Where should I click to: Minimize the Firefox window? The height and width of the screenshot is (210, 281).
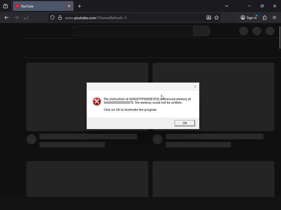click(x=249, y=6)
